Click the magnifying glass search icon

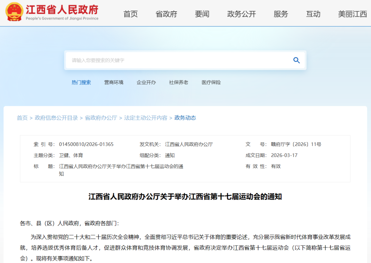click(296, 60)
